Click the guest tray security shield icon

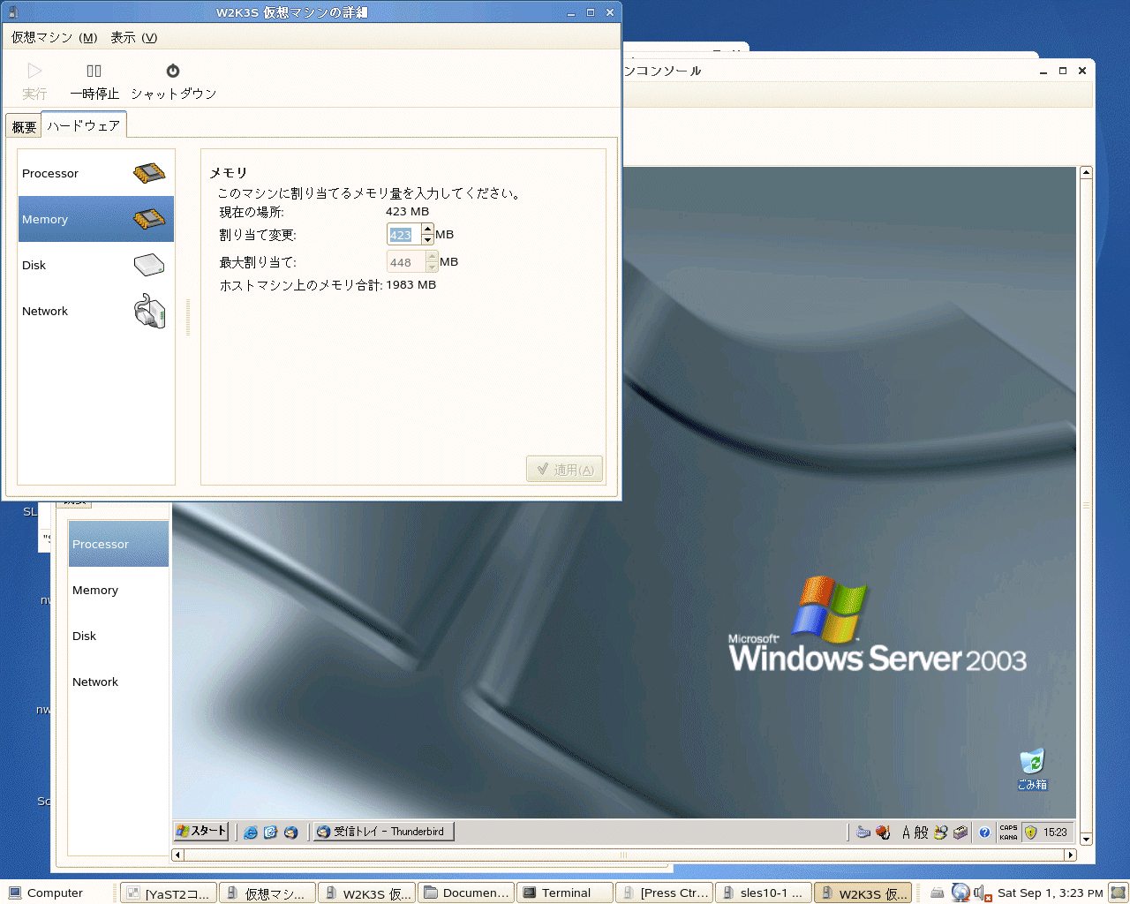pyautogui.click(x=1030, y=832)
